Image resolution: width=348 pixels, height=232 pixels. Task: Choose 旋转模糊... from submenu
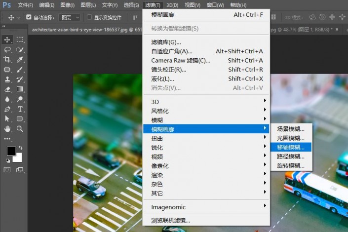coord(291,165)
